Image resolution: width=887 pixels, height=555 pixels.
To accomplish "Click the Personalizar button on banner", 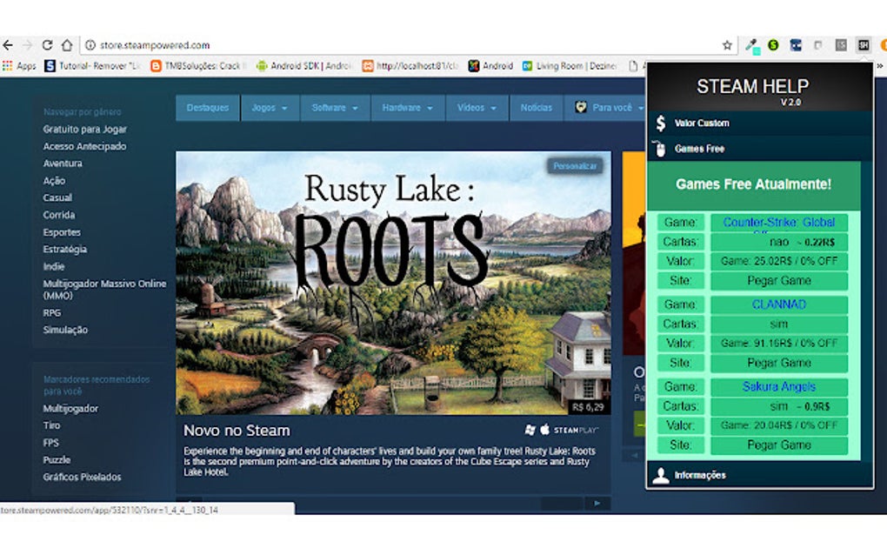I will pyautogui.click(x=575, y=166).
